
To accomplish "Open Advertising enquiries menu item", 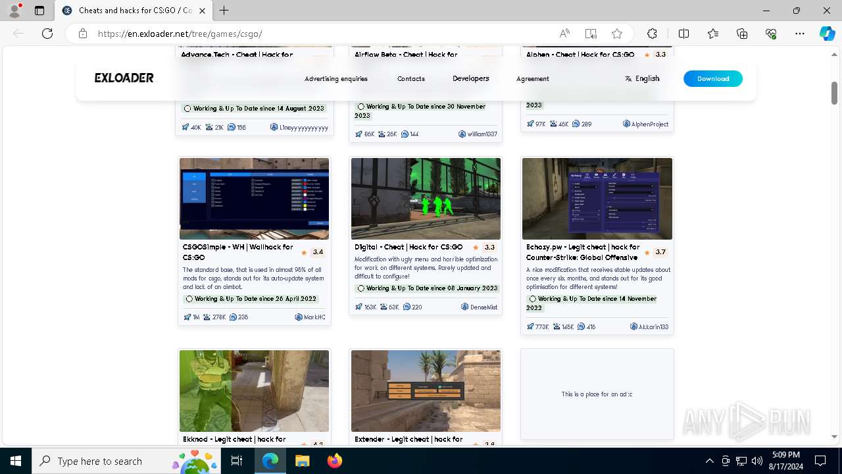I will pos(336,78).
